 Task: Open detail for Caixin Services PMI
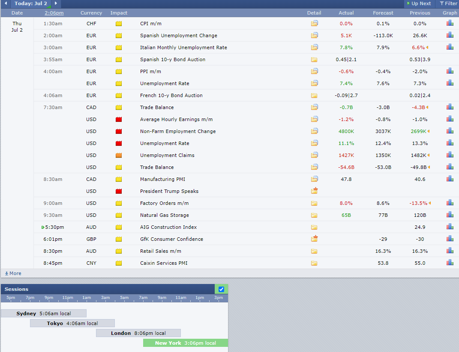click(314, 263)
